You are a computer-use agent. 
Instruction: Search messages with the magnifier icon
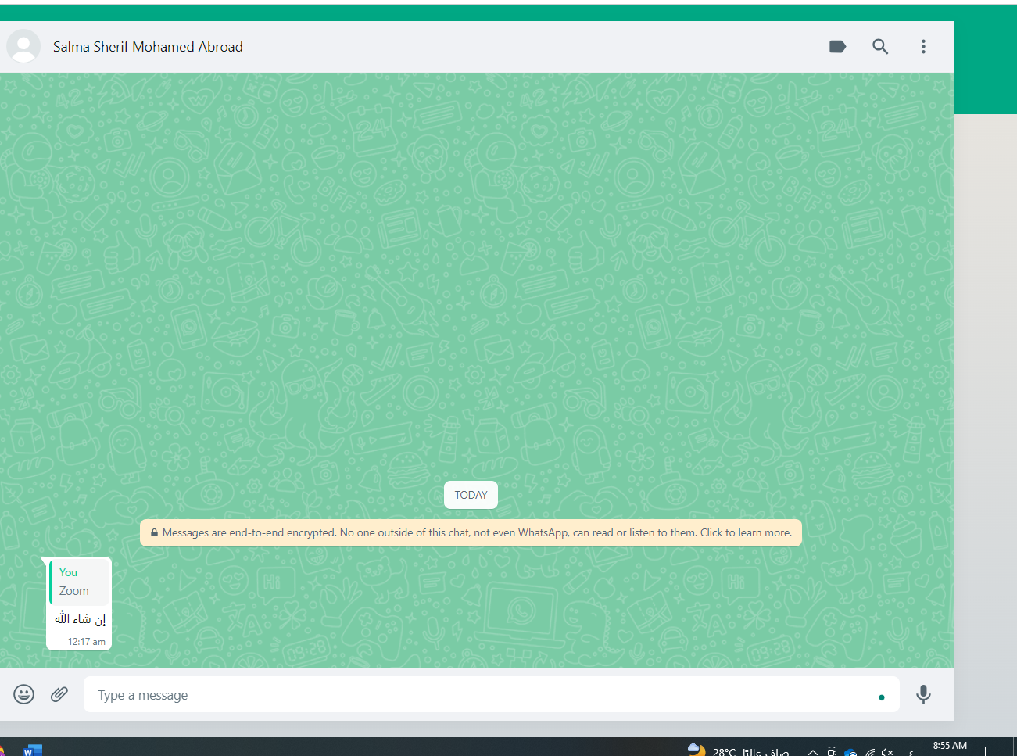pyautogui.click(x=880, y=47)
